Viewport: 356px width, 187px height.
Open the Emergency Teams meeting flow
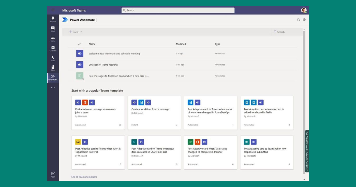coord(103,65)
